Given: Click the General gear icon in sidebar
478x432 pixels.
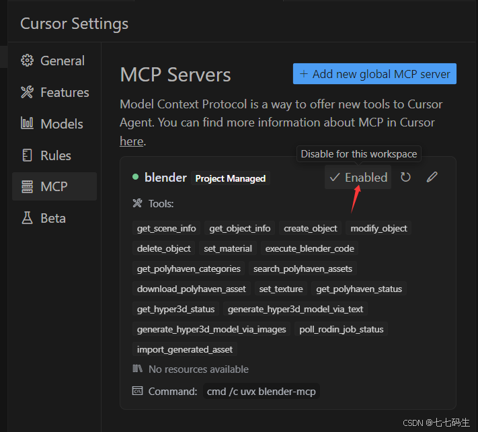Looking at the screenshot, I should 27,61.
